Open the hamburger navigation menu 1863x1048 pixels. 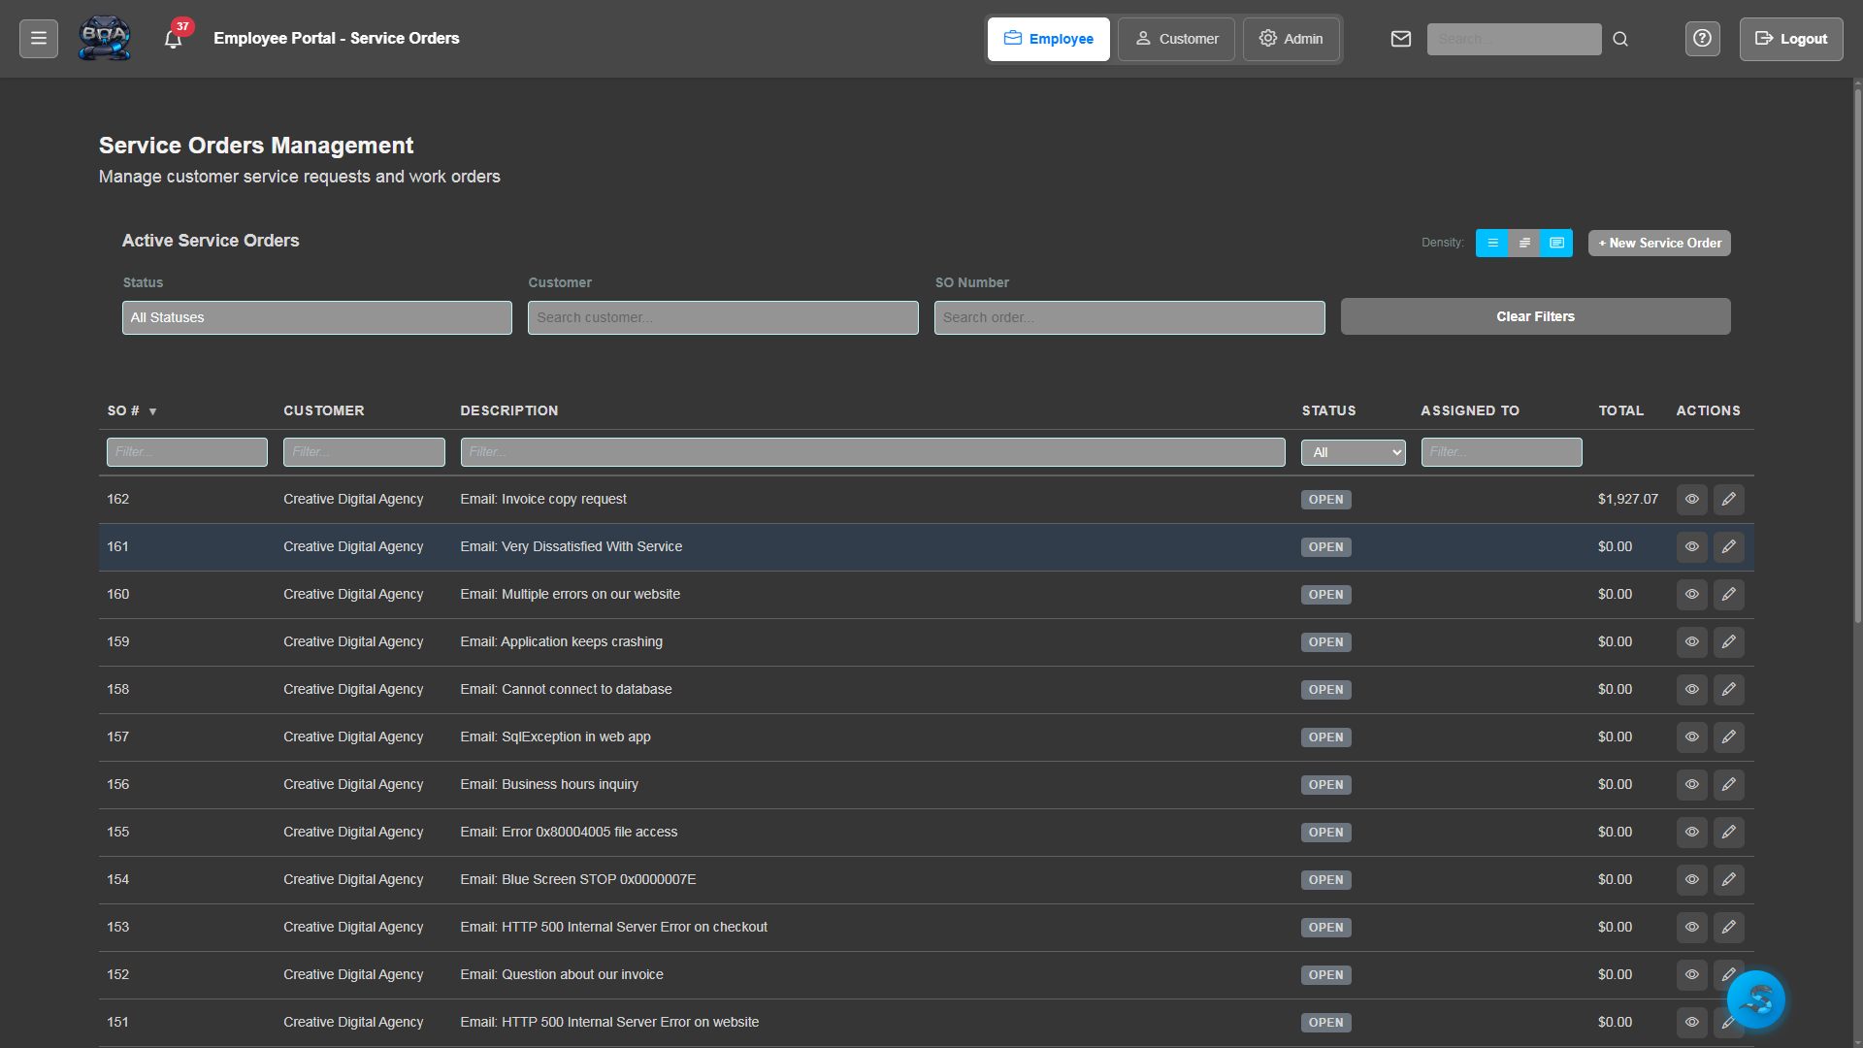click(39, 39)
